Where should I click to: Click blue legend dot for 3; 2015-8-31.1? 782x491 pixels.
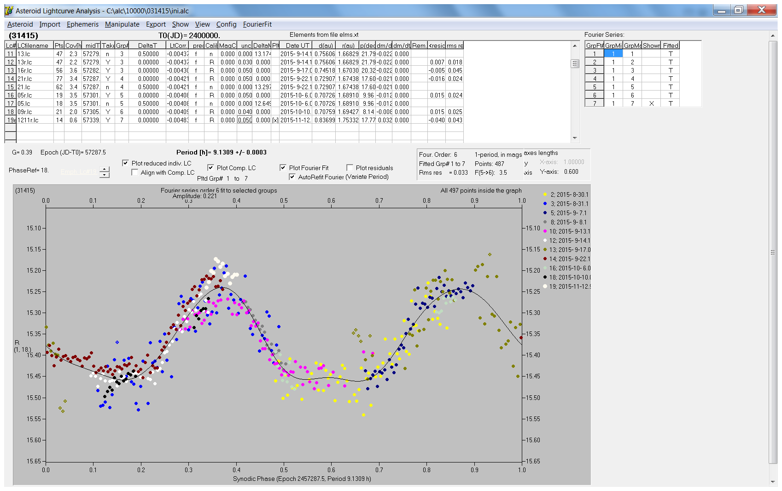pos(545,204)
